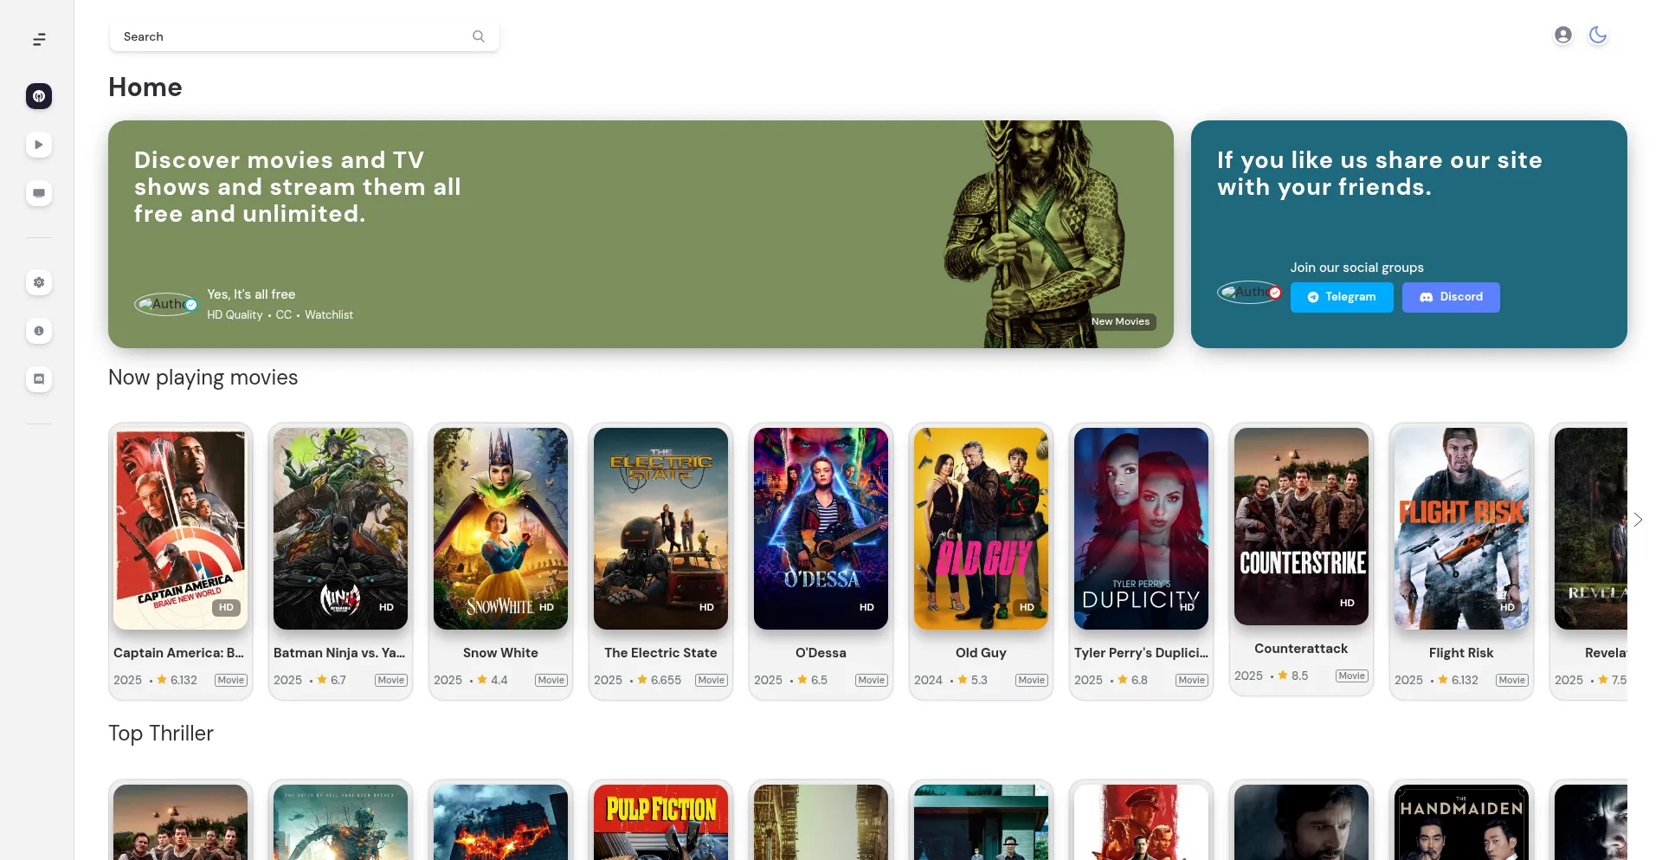Click the Counterattack title link
This screenshot has width=1662, height=860.
[x=1301, y=649]
